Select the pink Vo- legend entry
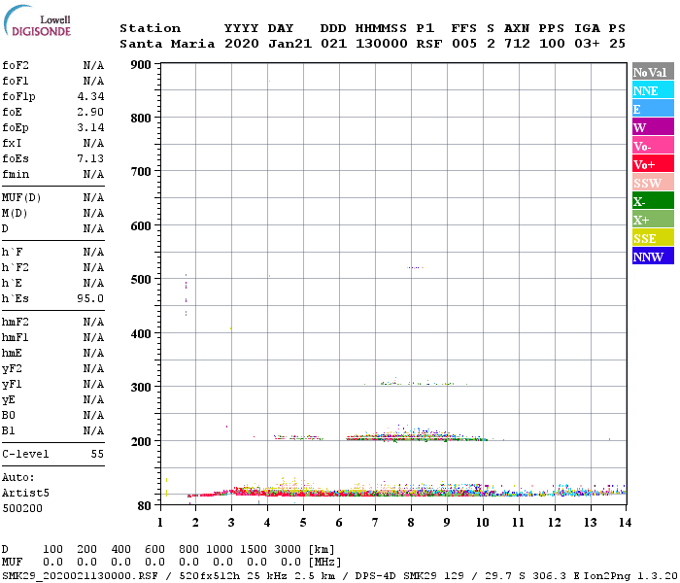Screen dimensions: 680x583 point(653,146)
